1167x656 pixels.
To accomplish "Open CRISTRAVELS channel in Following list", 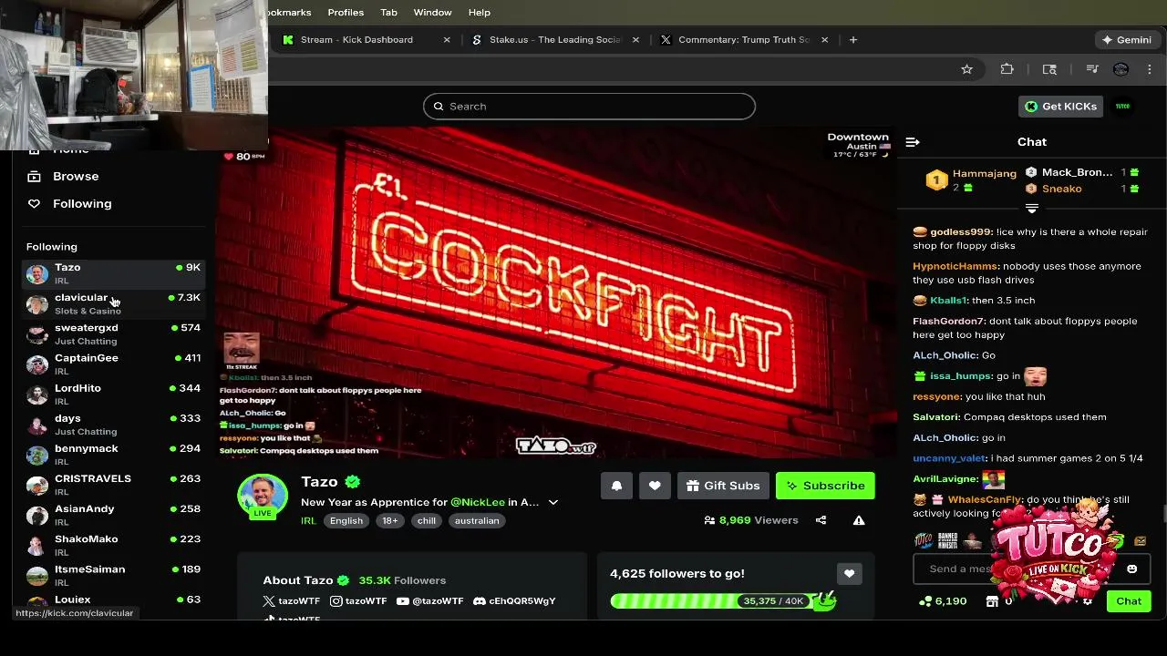I will click(x=114, y=485).
